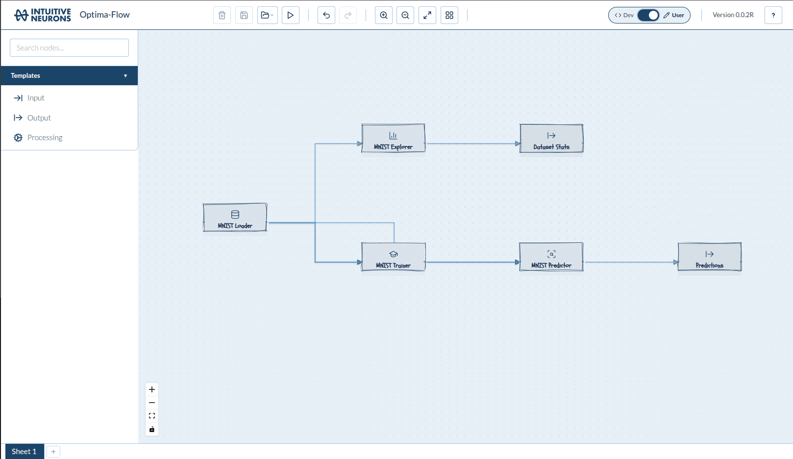
Task: Click scan icon on MNIST Predictor
Action: (x=551, y=254)
